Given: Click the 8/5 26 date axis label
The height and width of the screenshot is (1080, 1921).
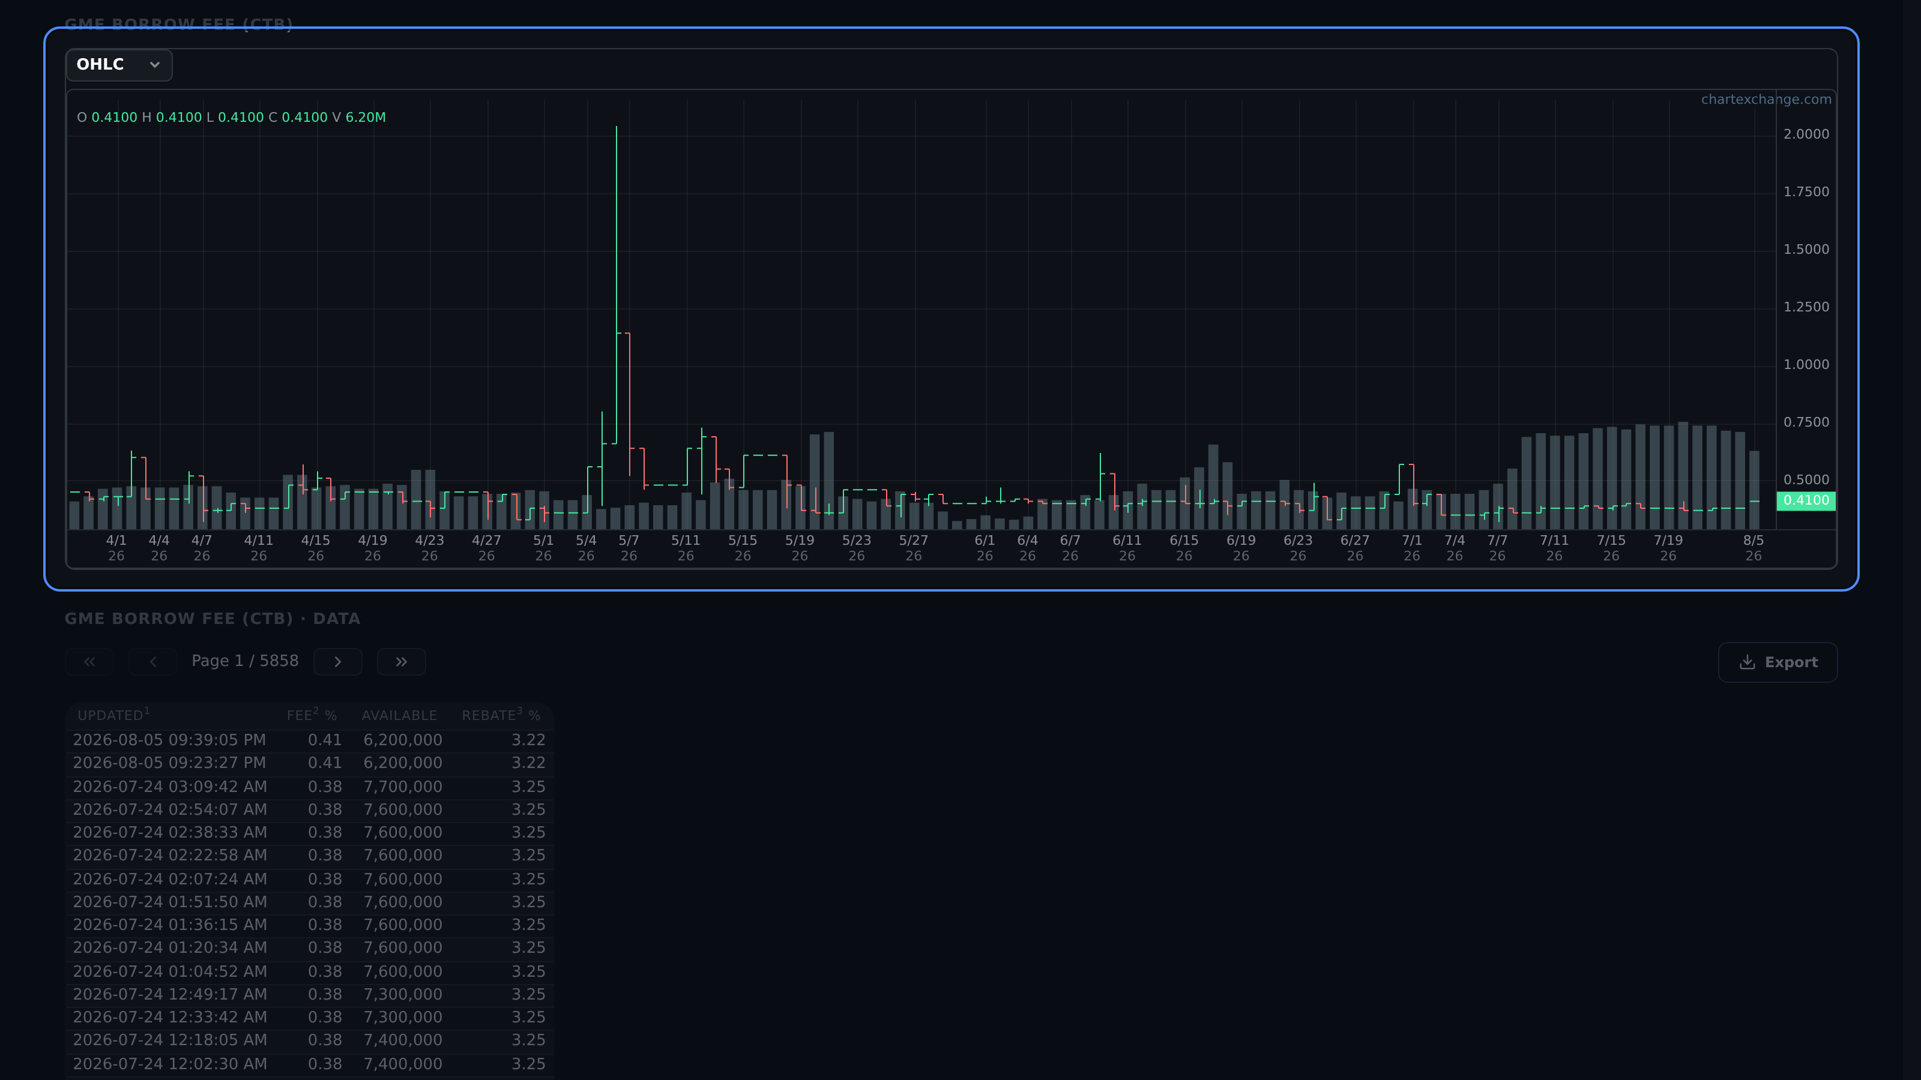Looking at the screenshot, I should 1753,548.
